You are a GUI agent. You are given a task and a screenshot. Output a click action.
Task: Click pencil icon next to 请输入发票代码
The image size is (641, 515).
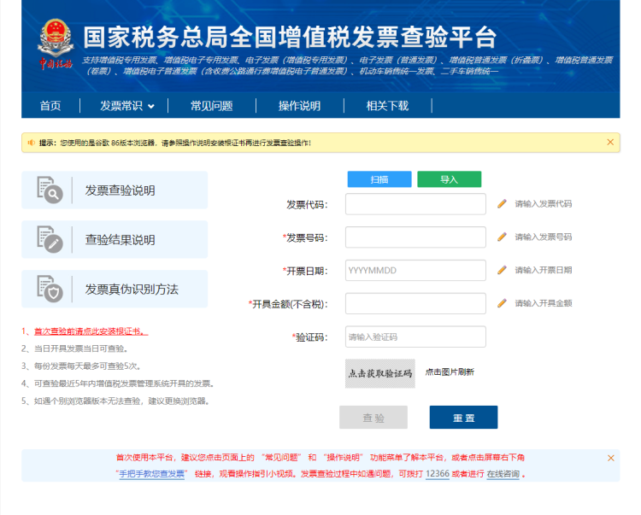tap(503, 204)
